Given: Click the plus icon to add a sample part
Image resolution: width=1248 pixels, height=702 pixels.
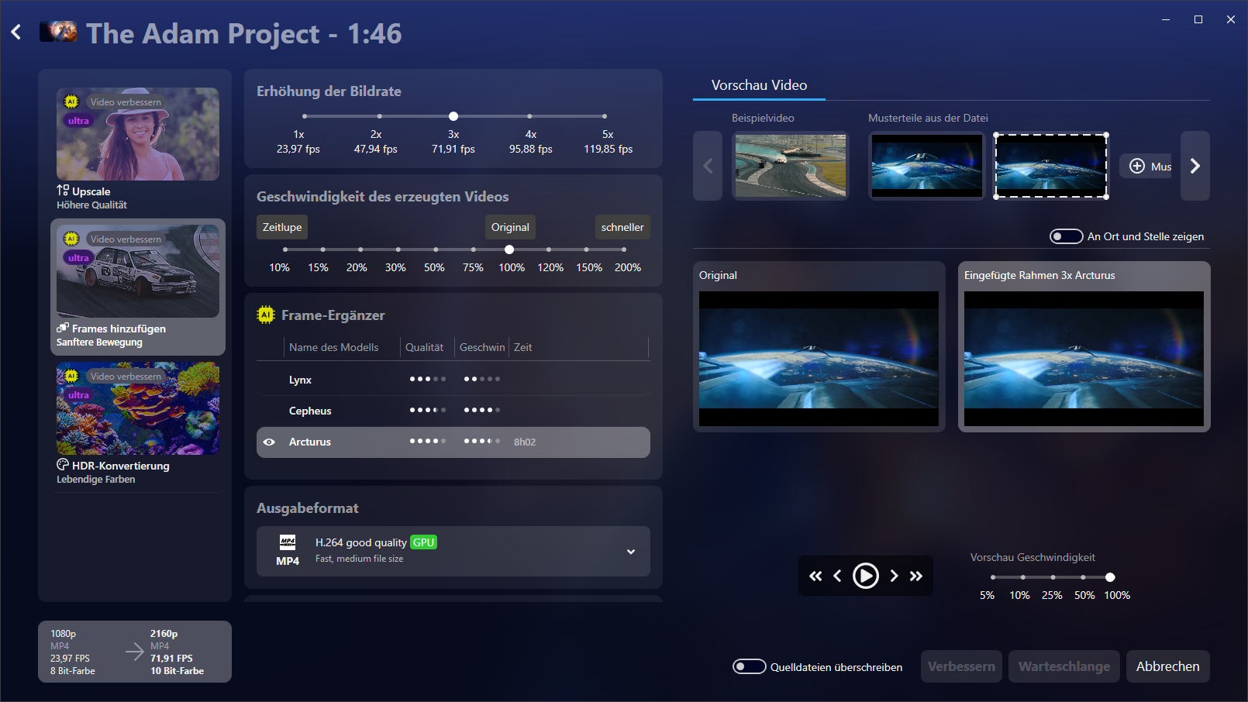Looking at the screenshot, I should click(1137, 166).
